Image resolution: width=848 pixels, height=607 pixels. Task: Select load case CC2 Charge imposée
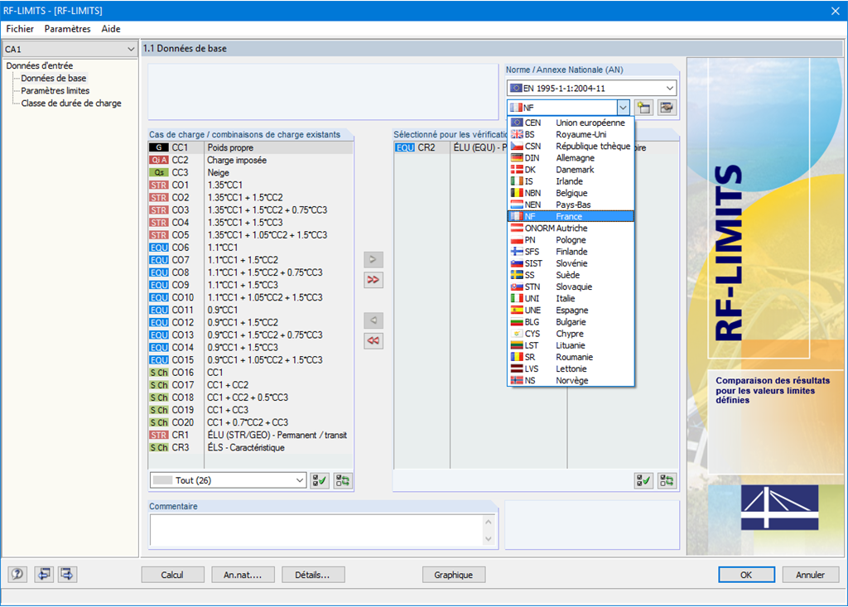pyautogui.click(x=251, y=160)
